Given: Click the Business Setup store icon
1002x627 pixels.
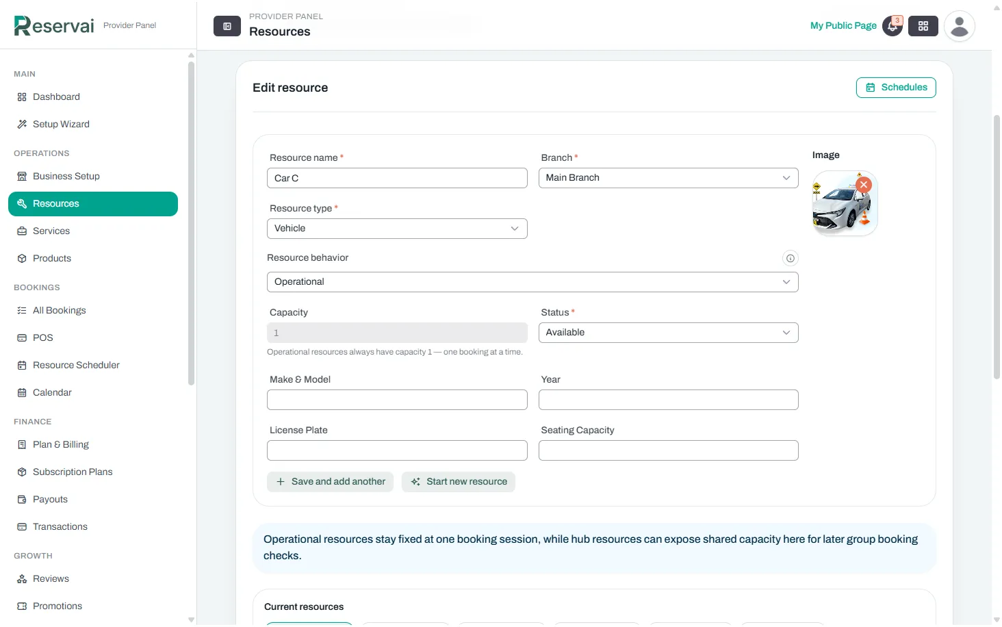Looking at the screenshot, I should click(x=22, y=177).
